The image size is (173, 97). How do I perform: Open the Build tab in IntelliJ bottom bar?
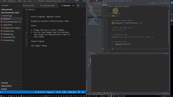(x=111, y=93)
